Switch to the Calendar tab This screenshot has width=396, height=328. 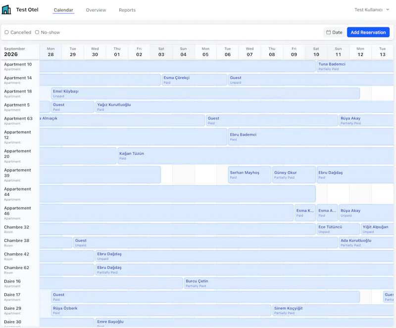pos(63,10)
